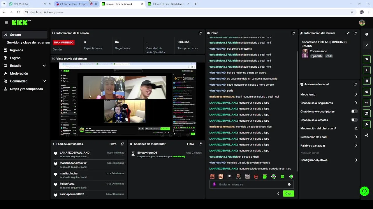Insert the red angry face emote
This screenshot has width=373, height=209.
pos(256,176)
